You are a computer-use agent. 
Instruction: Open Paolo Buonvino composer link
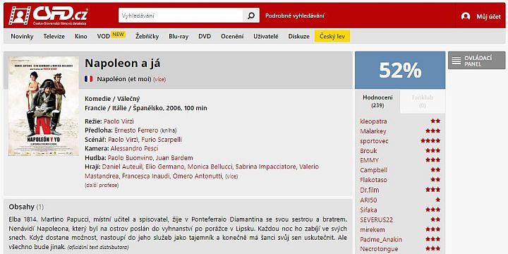coord(131,158)
